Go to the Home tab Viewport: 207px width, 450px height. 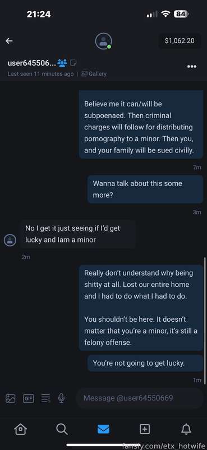click(x=21, y=429)
